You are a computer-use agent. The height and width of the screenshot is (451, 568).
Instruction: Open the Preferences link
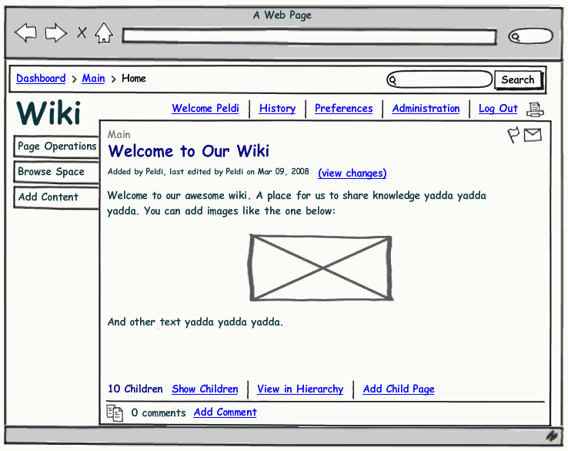tap(343, 109)
